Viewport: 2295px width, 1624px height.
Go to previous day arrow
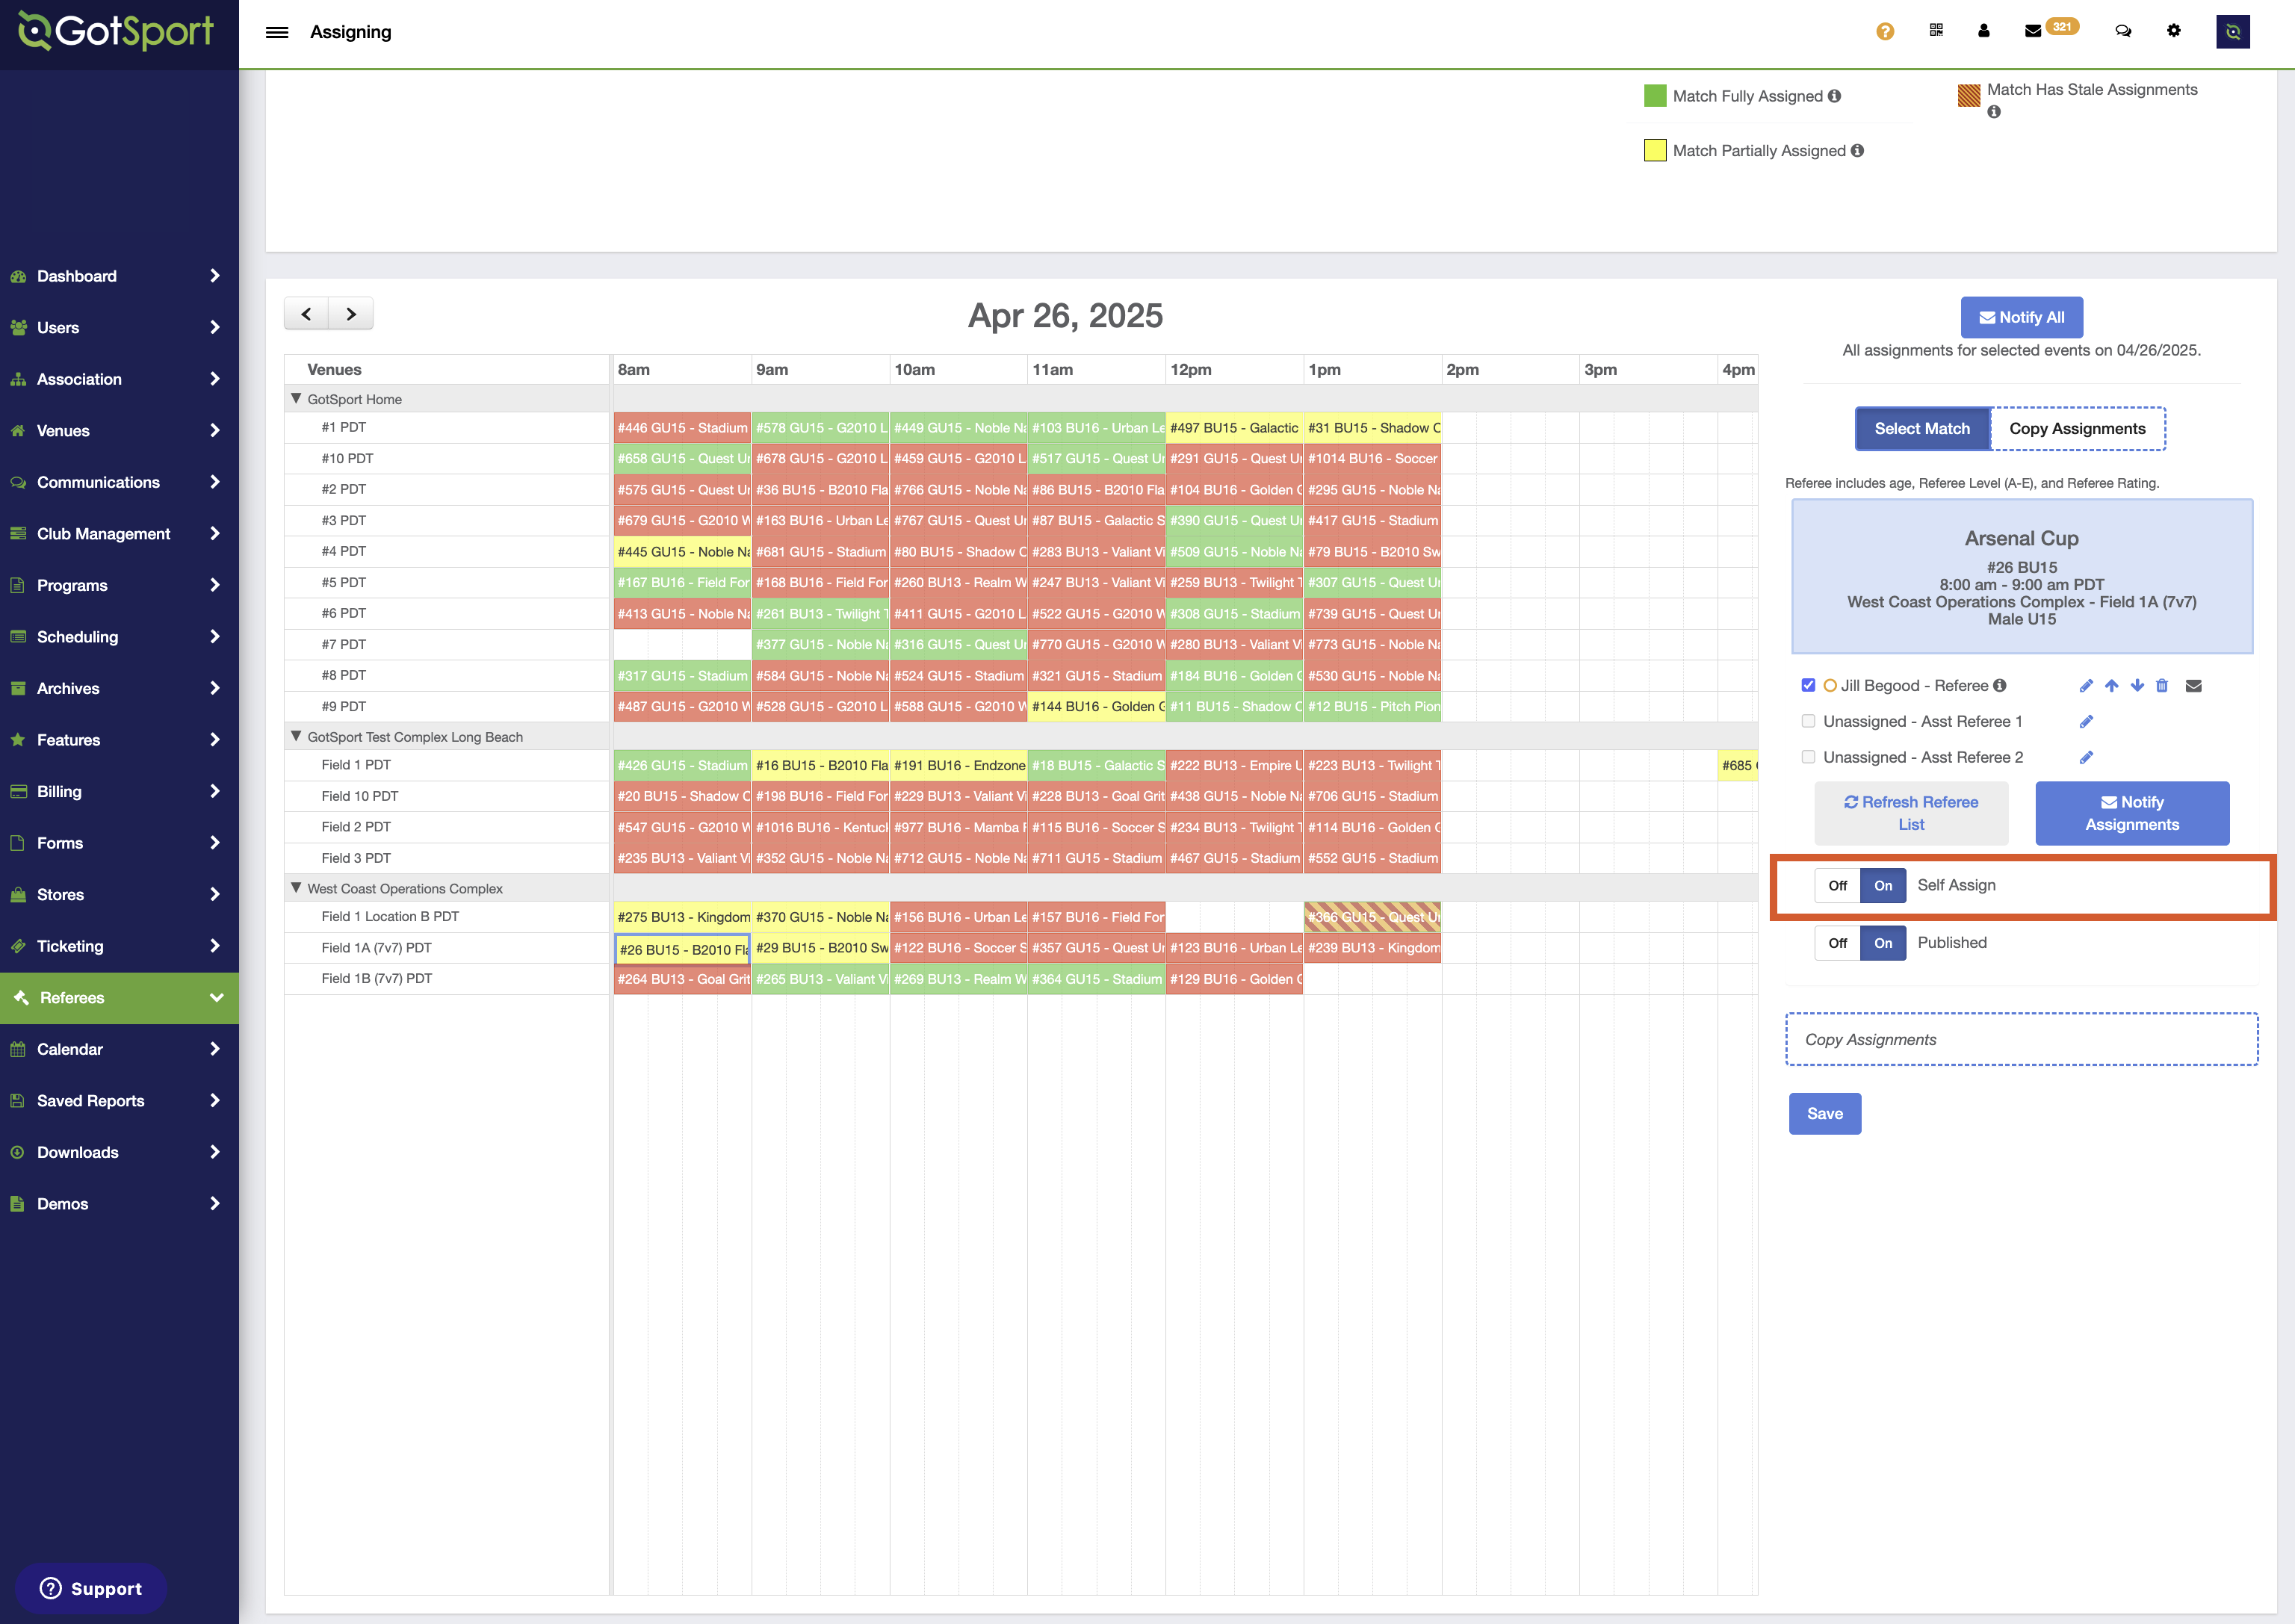pyautogui.click(x=306, y=313)
